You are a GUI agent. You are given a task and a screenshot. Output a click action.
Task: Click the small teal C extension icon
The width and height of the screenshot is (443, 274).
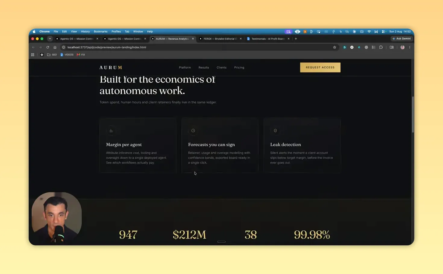click(x=359, y=47)
